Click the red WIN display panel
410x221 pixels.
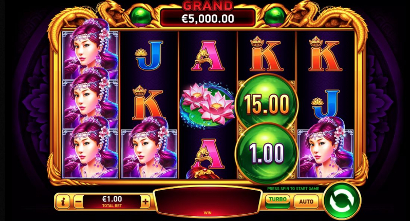click(x=208, y=201)
